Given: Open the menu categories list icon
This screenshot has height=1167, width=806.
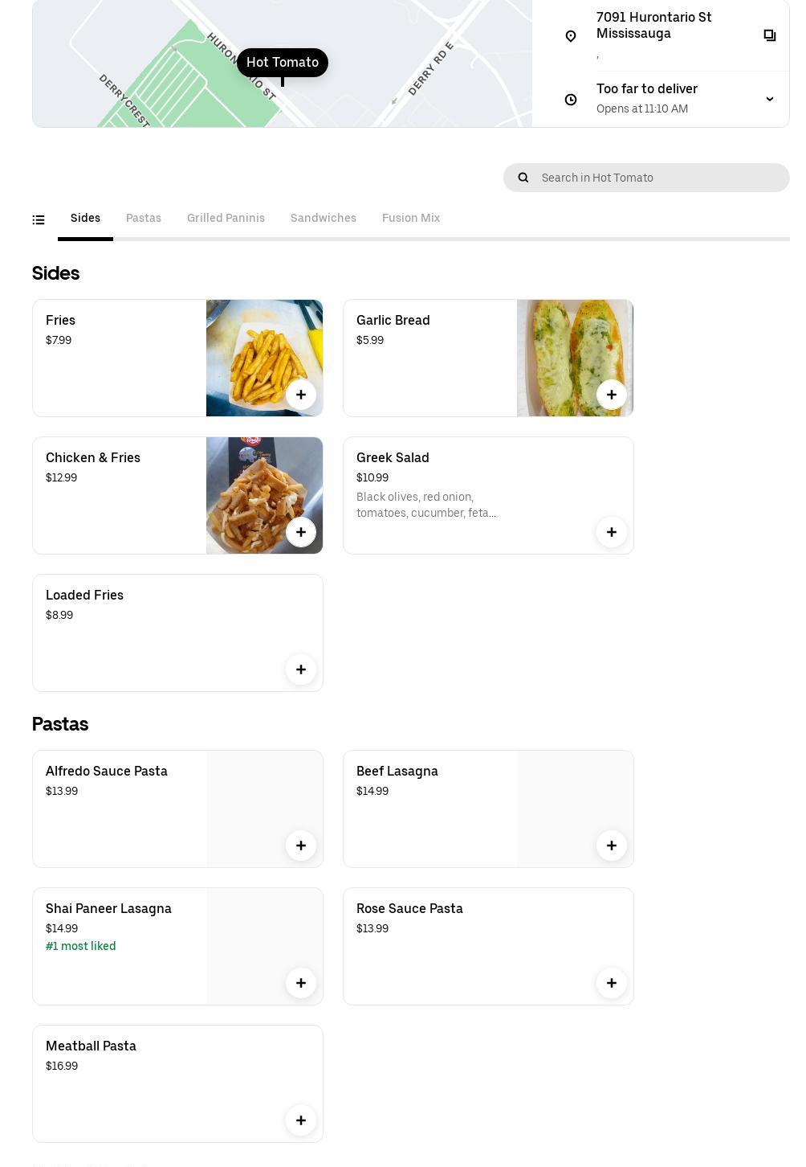Looking at the screenshot, I should [39, 219].
